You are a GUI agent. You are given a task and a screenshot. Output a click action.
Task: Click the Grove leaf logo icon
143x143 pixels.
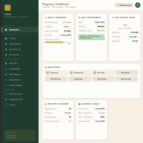tap(8, 8)
